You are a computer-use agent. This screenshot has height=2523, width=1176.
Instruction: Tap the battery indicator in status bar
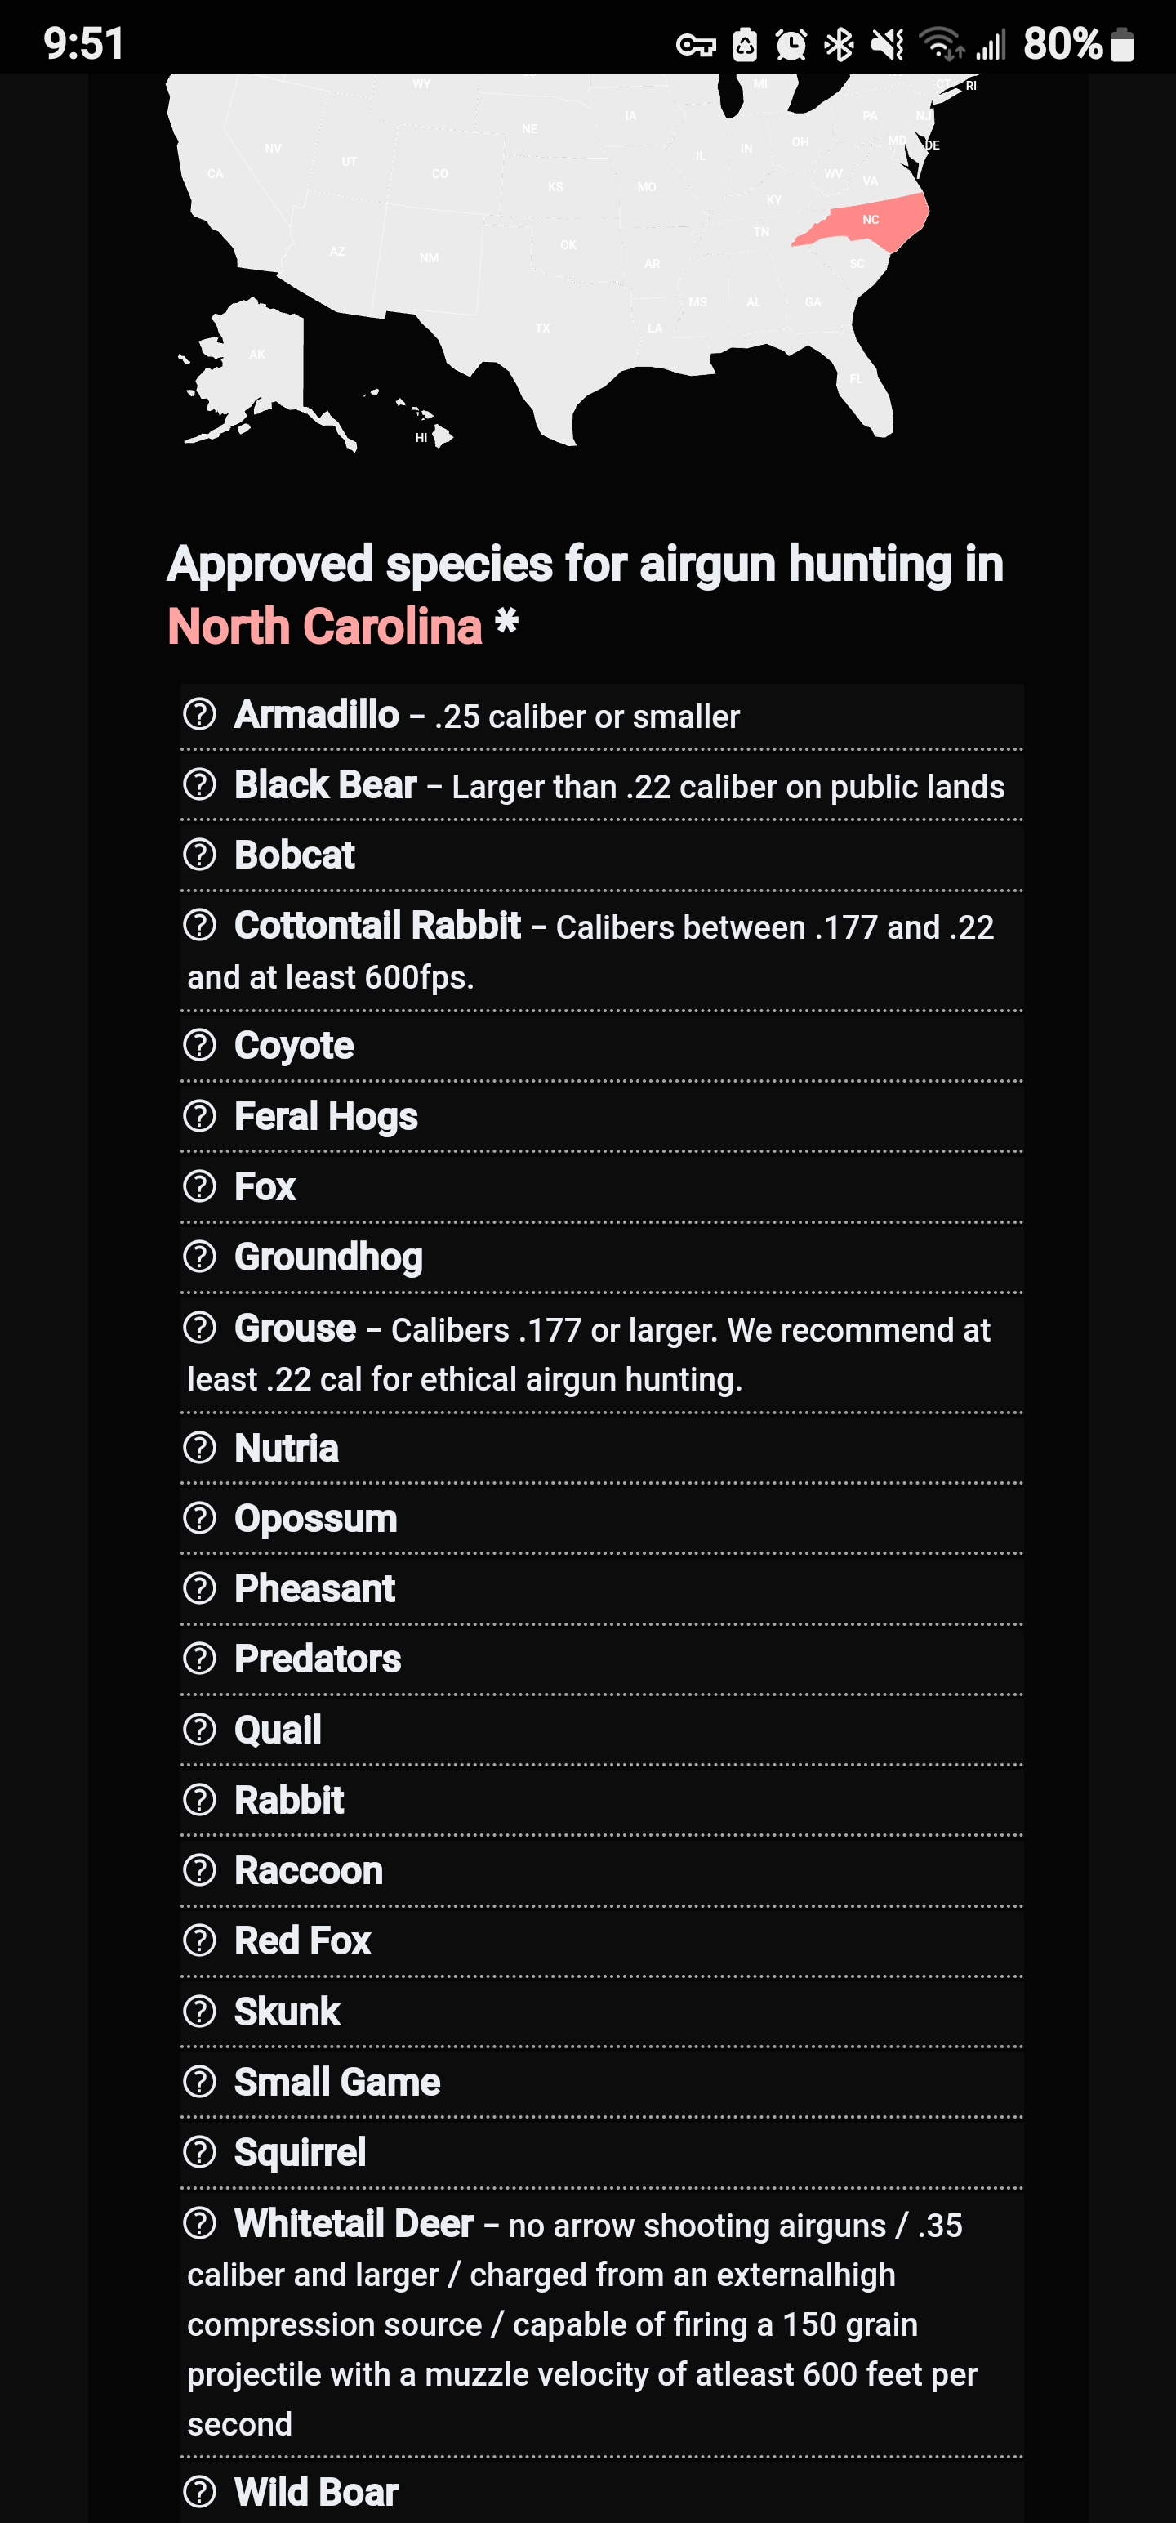1123,44
